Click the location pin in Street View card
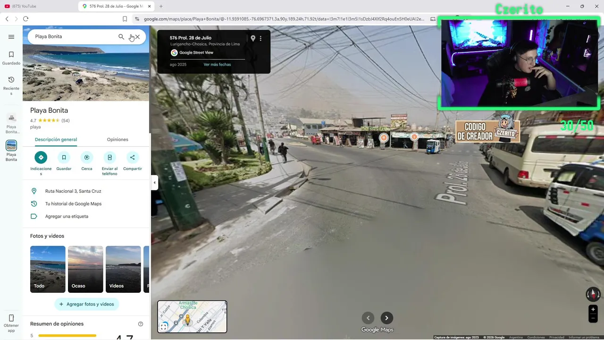 tap(253, 38)
